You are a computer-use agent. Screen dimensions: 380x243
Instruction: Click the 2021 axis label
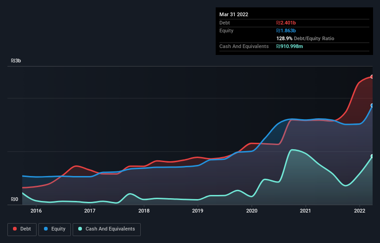pyautogui.click(x=305, y=211)
